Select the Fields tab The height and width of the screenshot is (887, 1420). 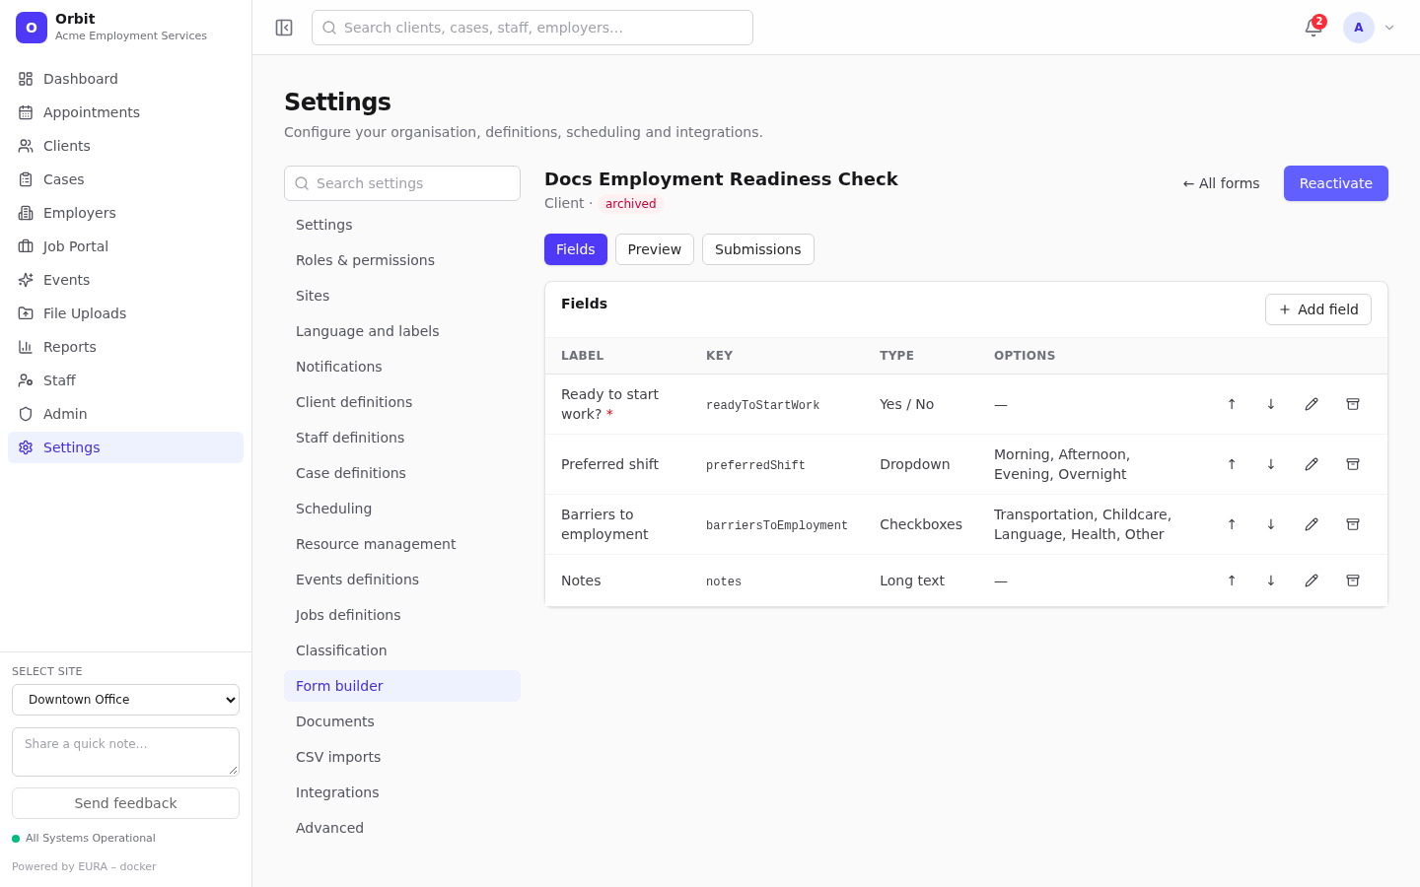pyautogui.click(x=576, y=249)
